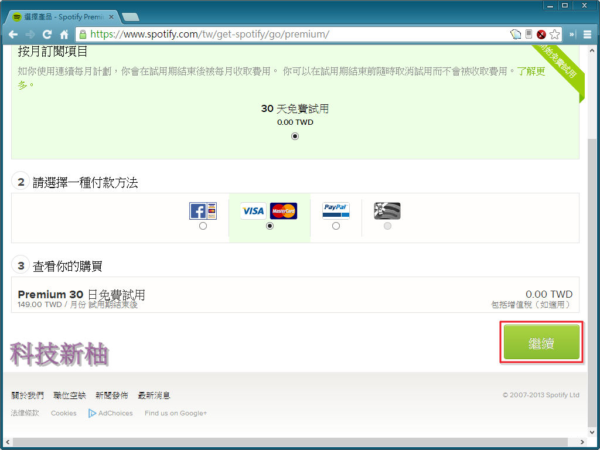The image size is (600, 450).
Task: Open the 最新消息 footer link
Action: pos(154,396)
